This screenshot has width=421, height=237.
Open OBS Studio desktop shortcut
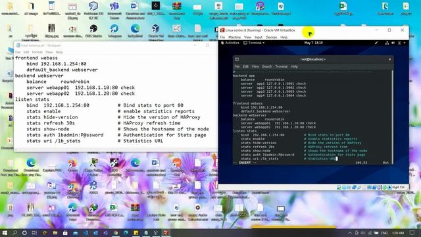[x=93, y=31]
